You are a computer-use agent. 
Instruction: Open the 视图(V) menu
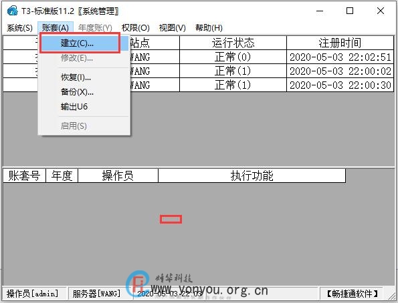173,28
